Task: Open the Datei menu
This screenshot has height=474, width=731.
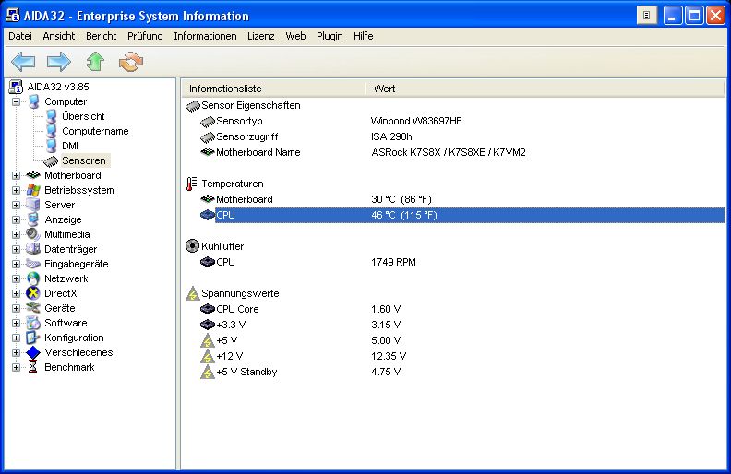Action: (x=20, y=36)
